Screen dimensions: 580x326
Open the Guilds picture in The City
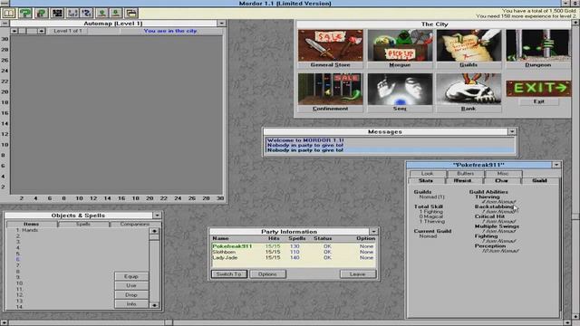point(469,45)
